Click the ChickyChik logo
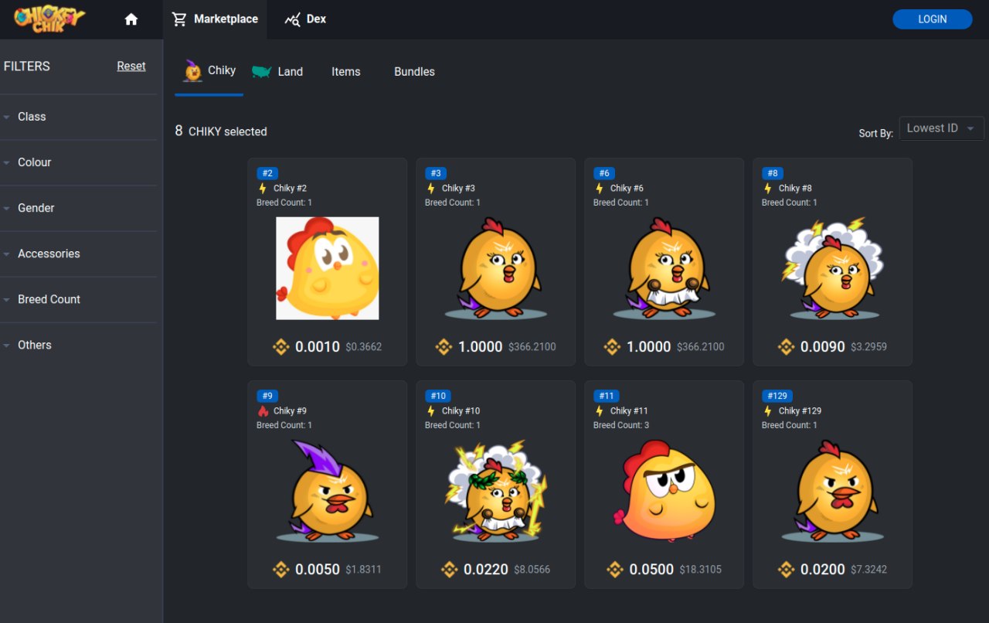Viewport: 989px width, 623px height. coord(49,19)
